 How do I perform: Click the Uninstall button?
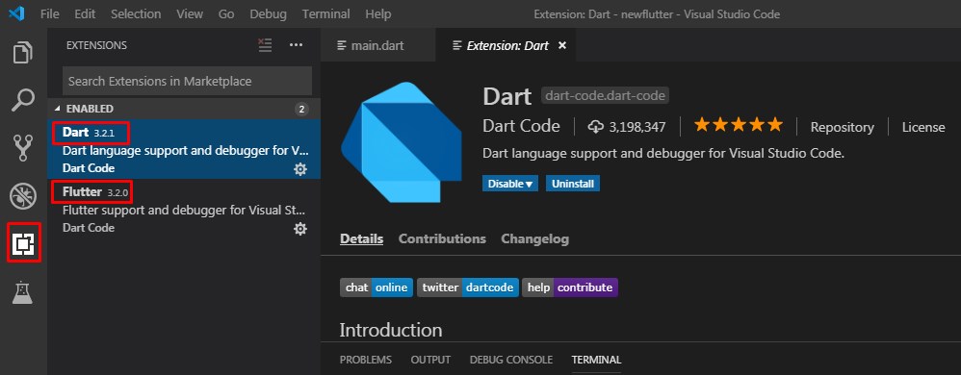(573, 184)
